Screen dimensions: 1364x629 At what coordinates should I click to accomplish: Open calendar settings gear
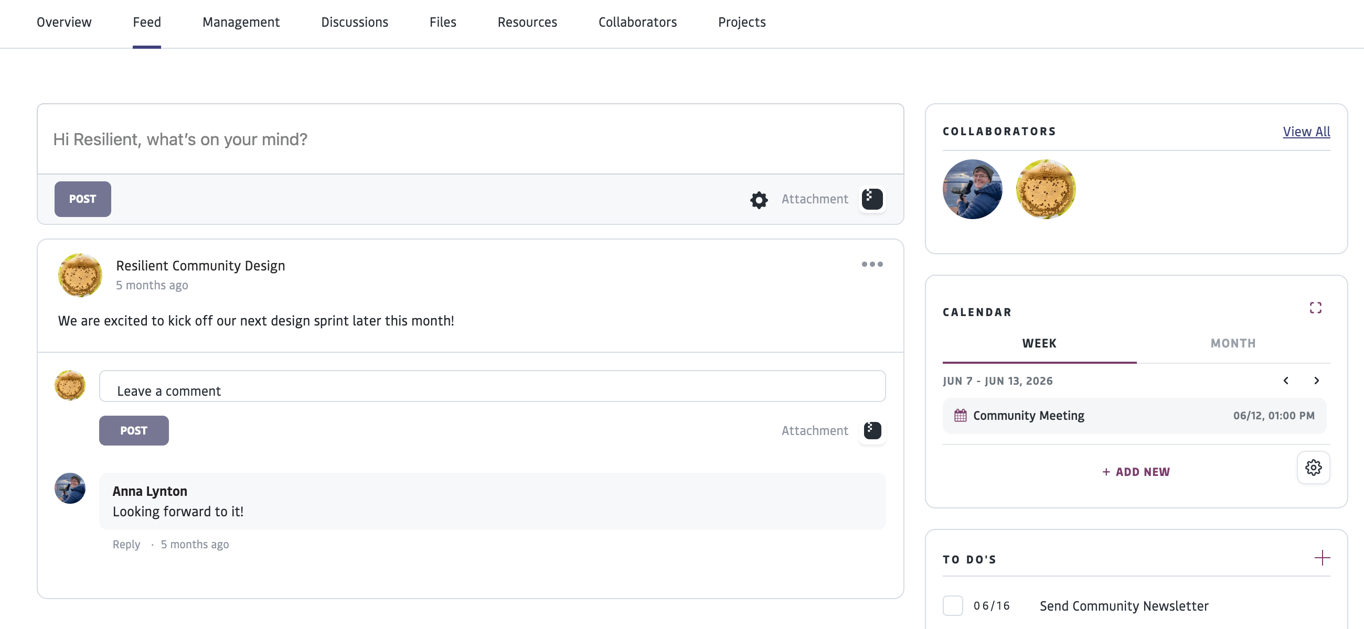coord(1313,467)
